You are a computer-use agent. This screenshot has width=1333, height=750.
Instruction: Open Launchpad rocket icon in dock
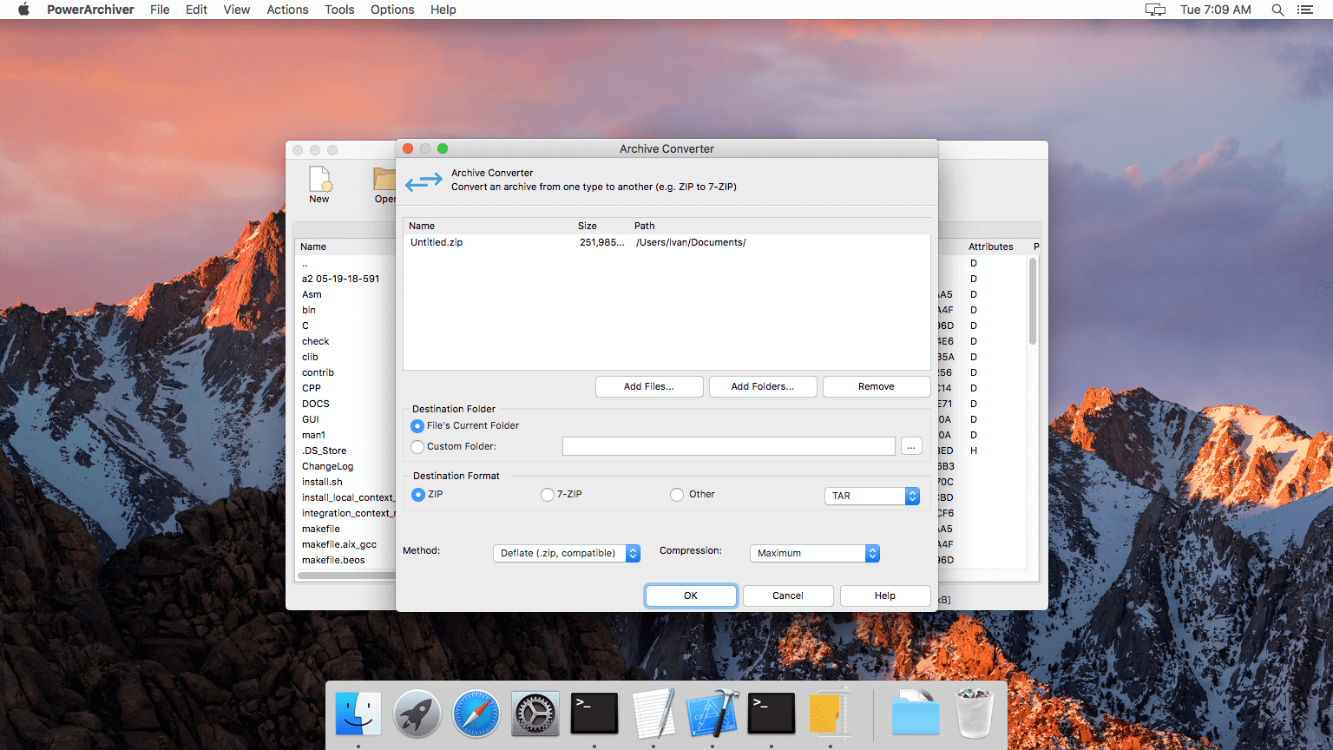(417, 714)
